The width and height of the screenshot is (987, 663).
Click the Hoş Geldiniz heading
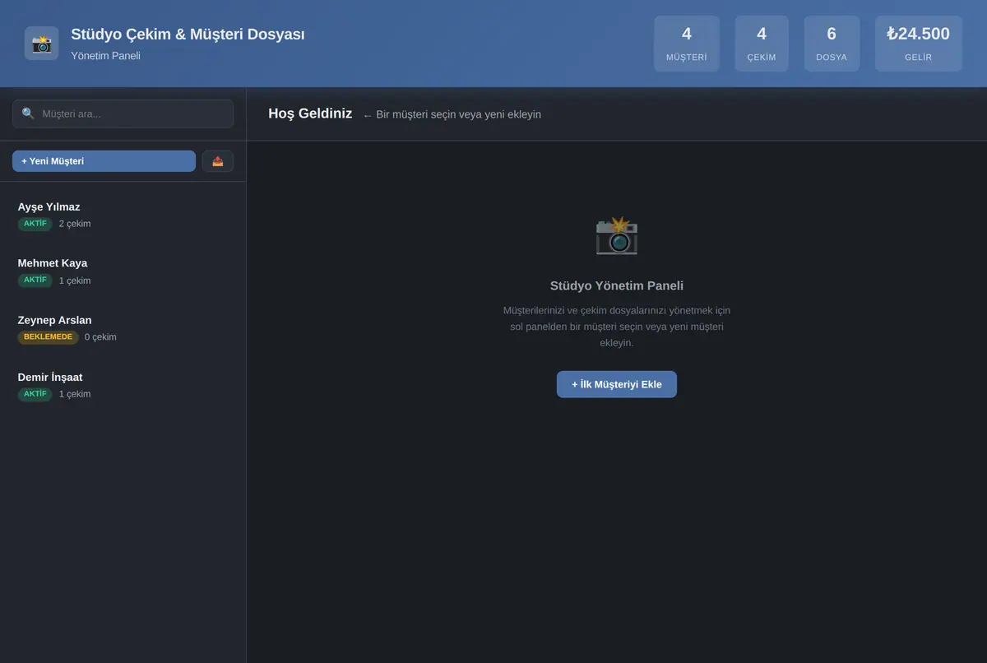(x=310, y=114)
